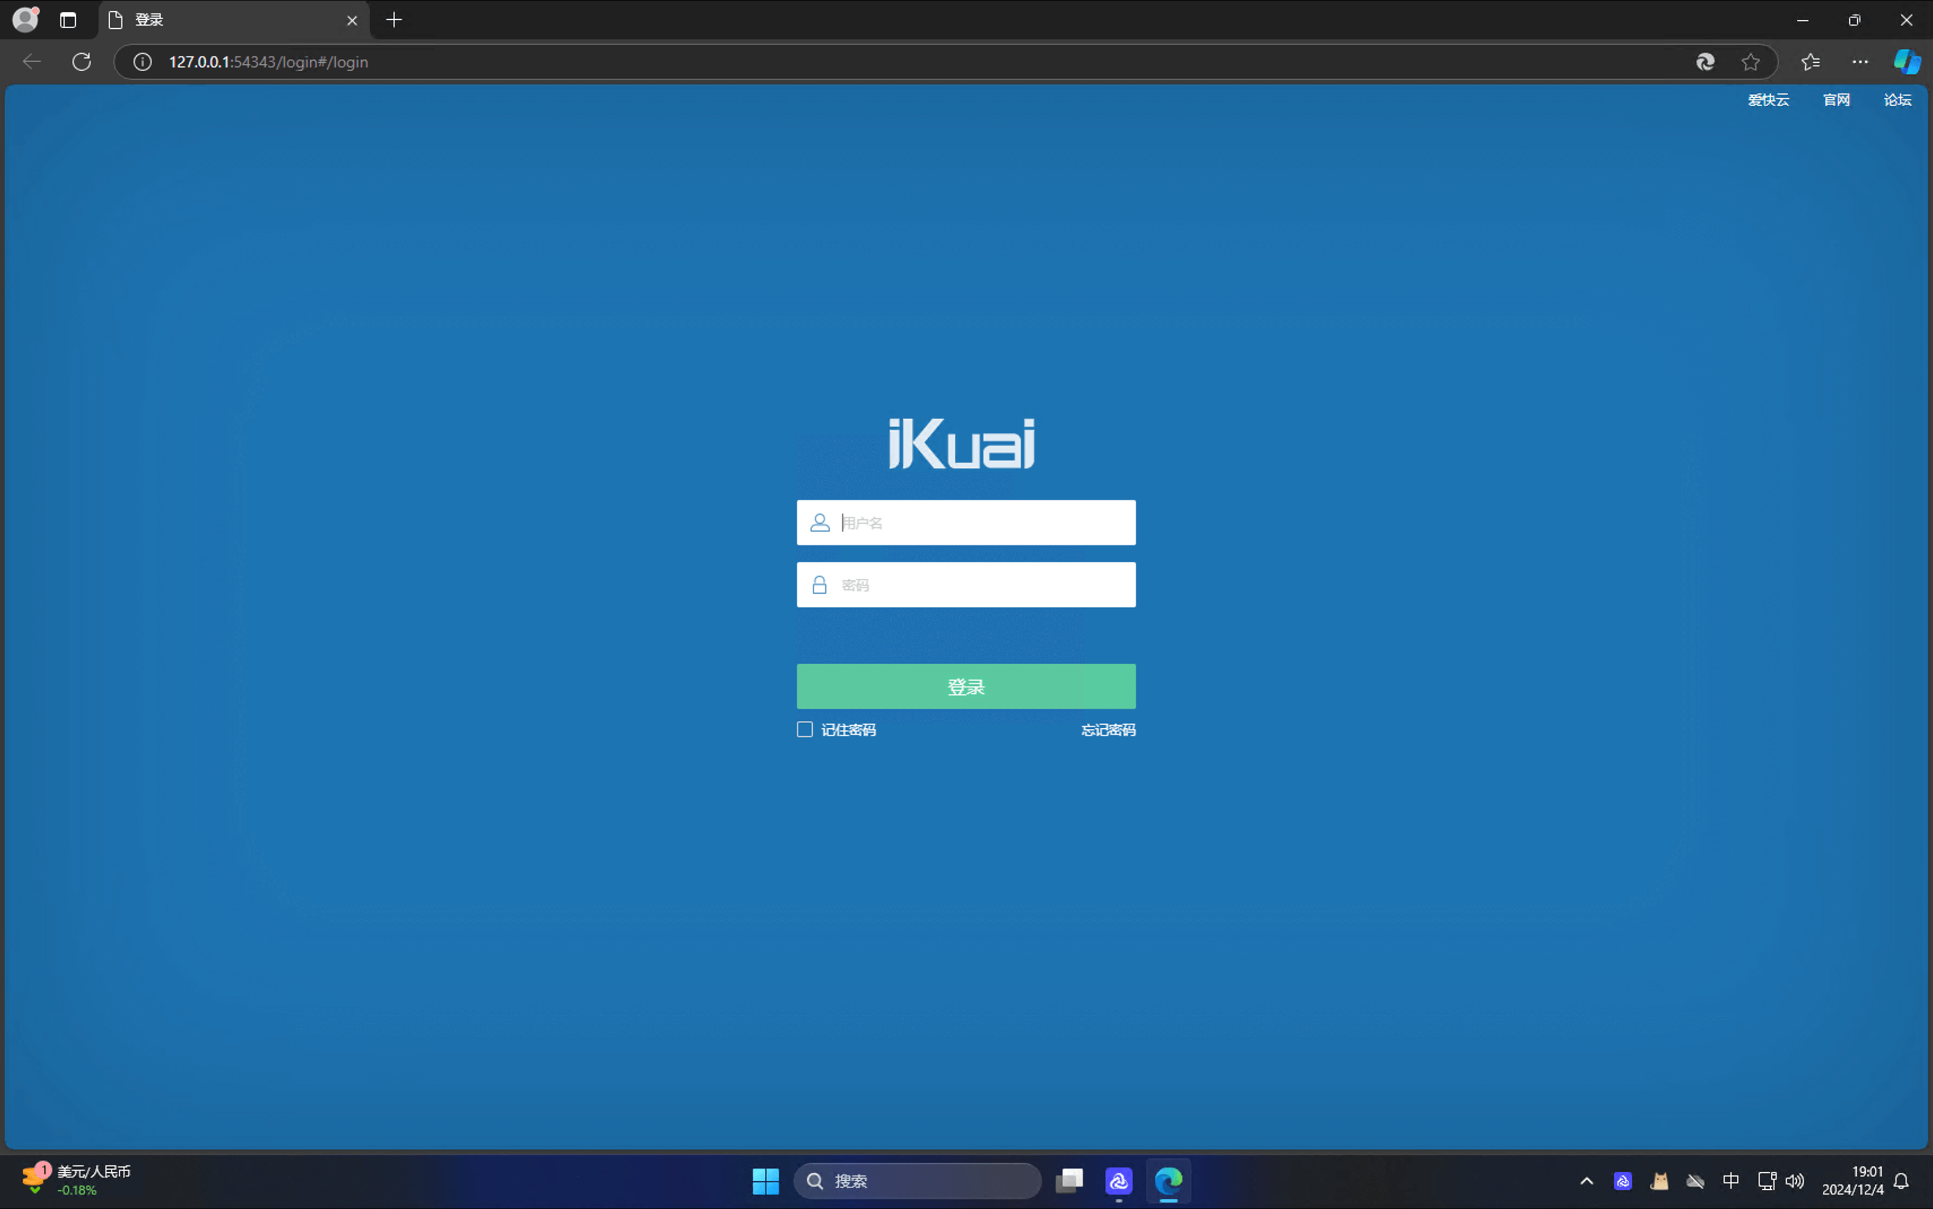Viewport: 1933px width, 1209px height.
Task: Enable the 记住密码 checkbox
Action: click(x=804, y=729)
